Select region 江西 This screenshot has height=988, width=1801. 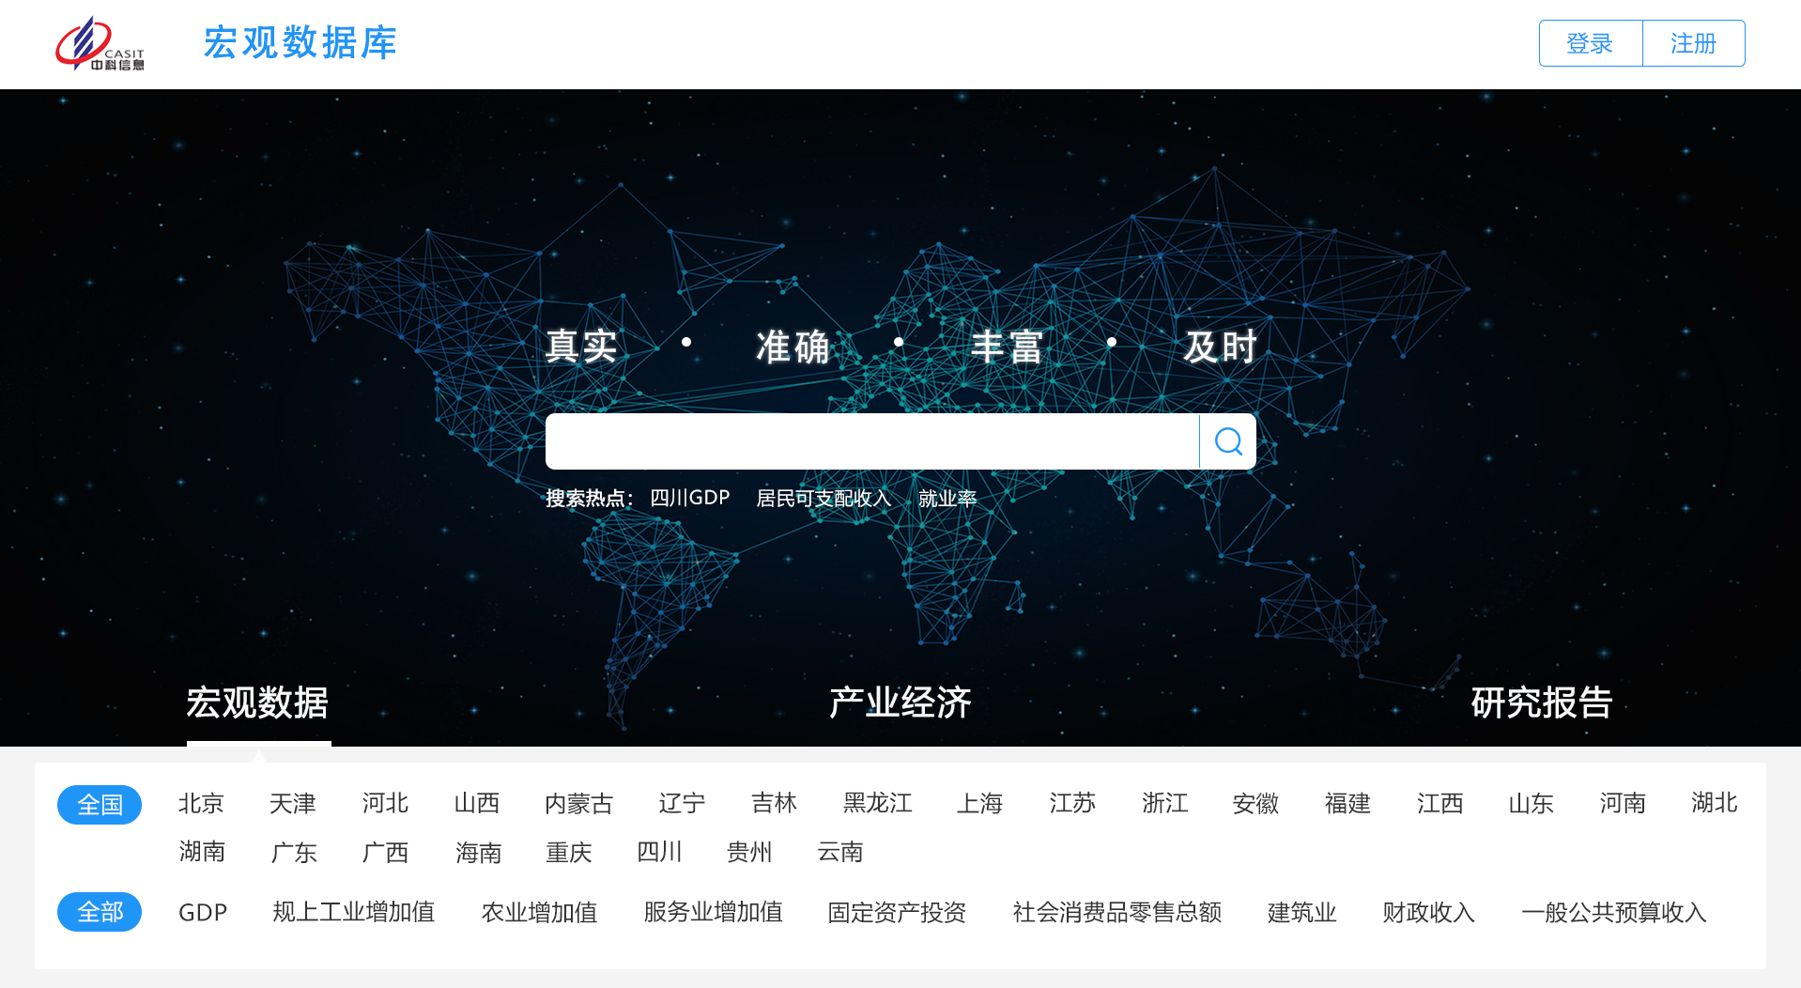1439,804
